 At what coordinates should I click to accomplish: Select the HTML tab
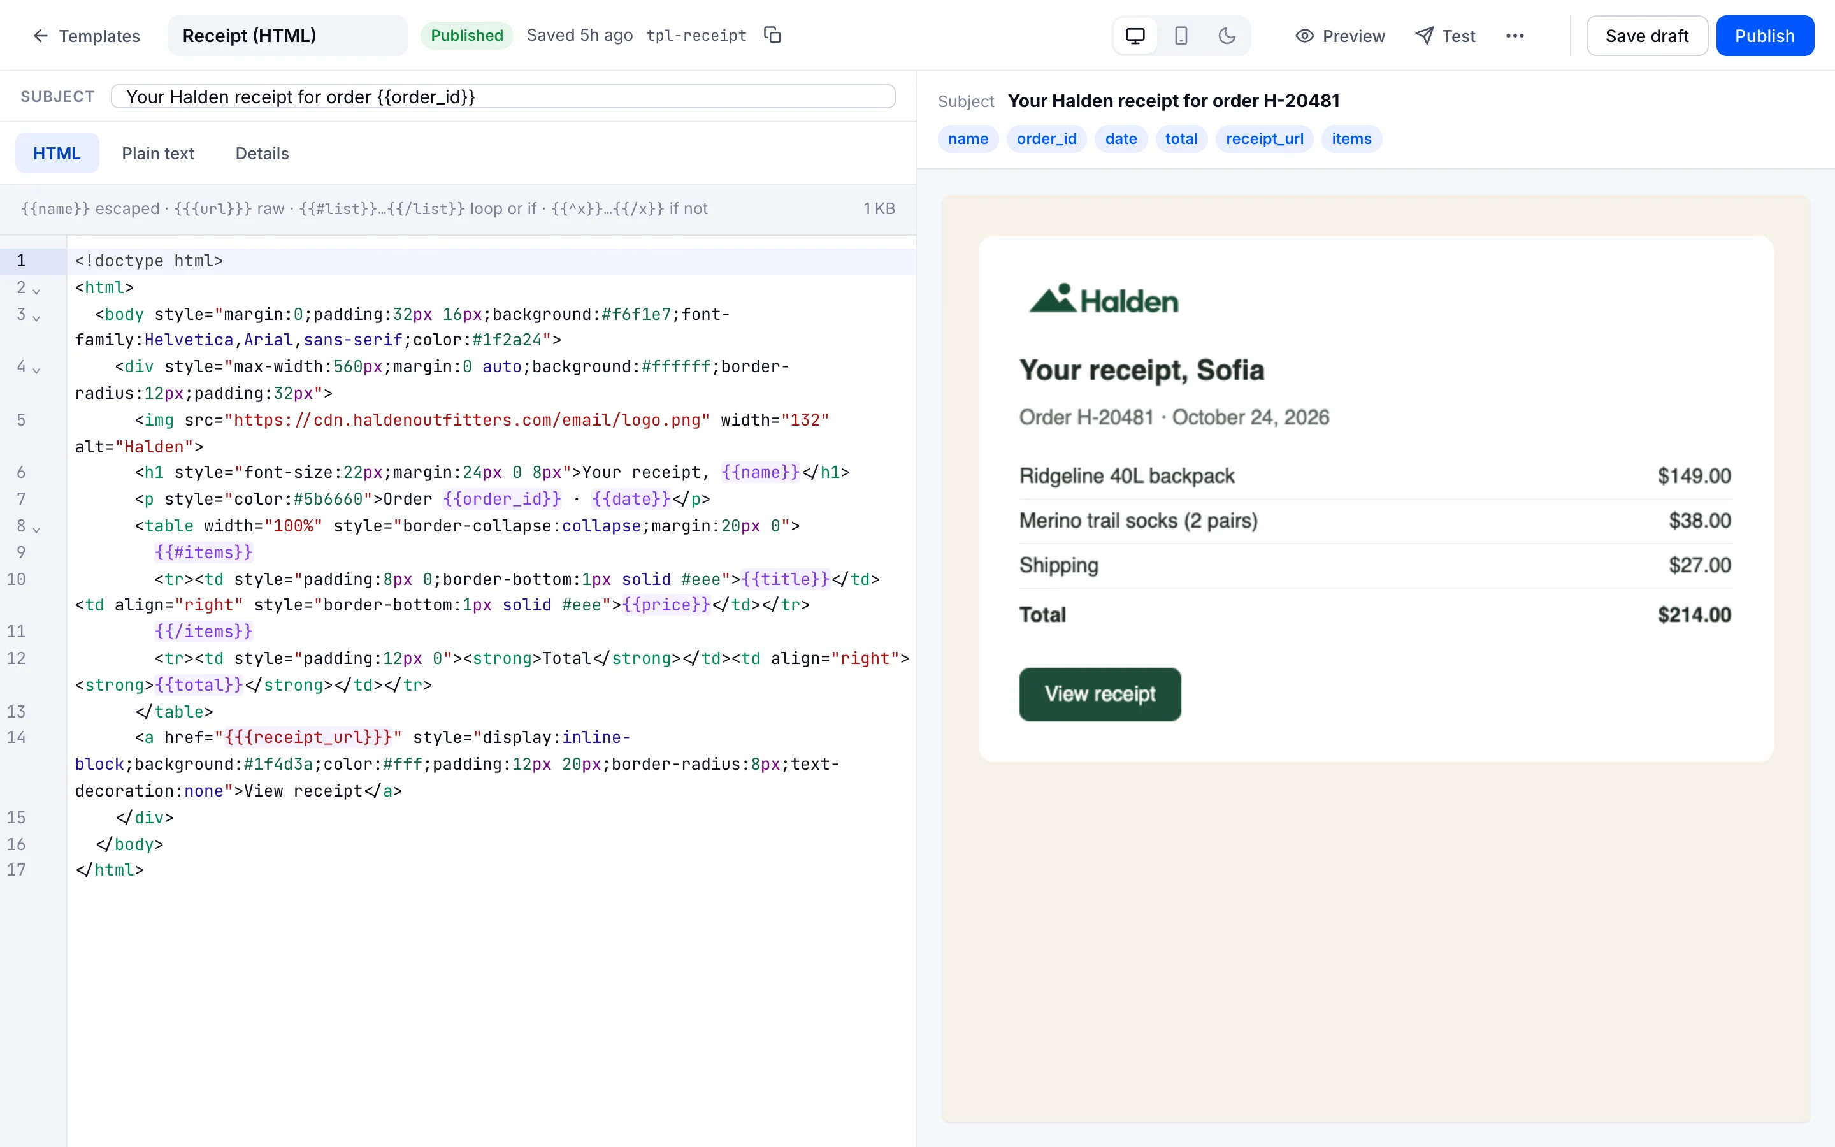[57, 153]
